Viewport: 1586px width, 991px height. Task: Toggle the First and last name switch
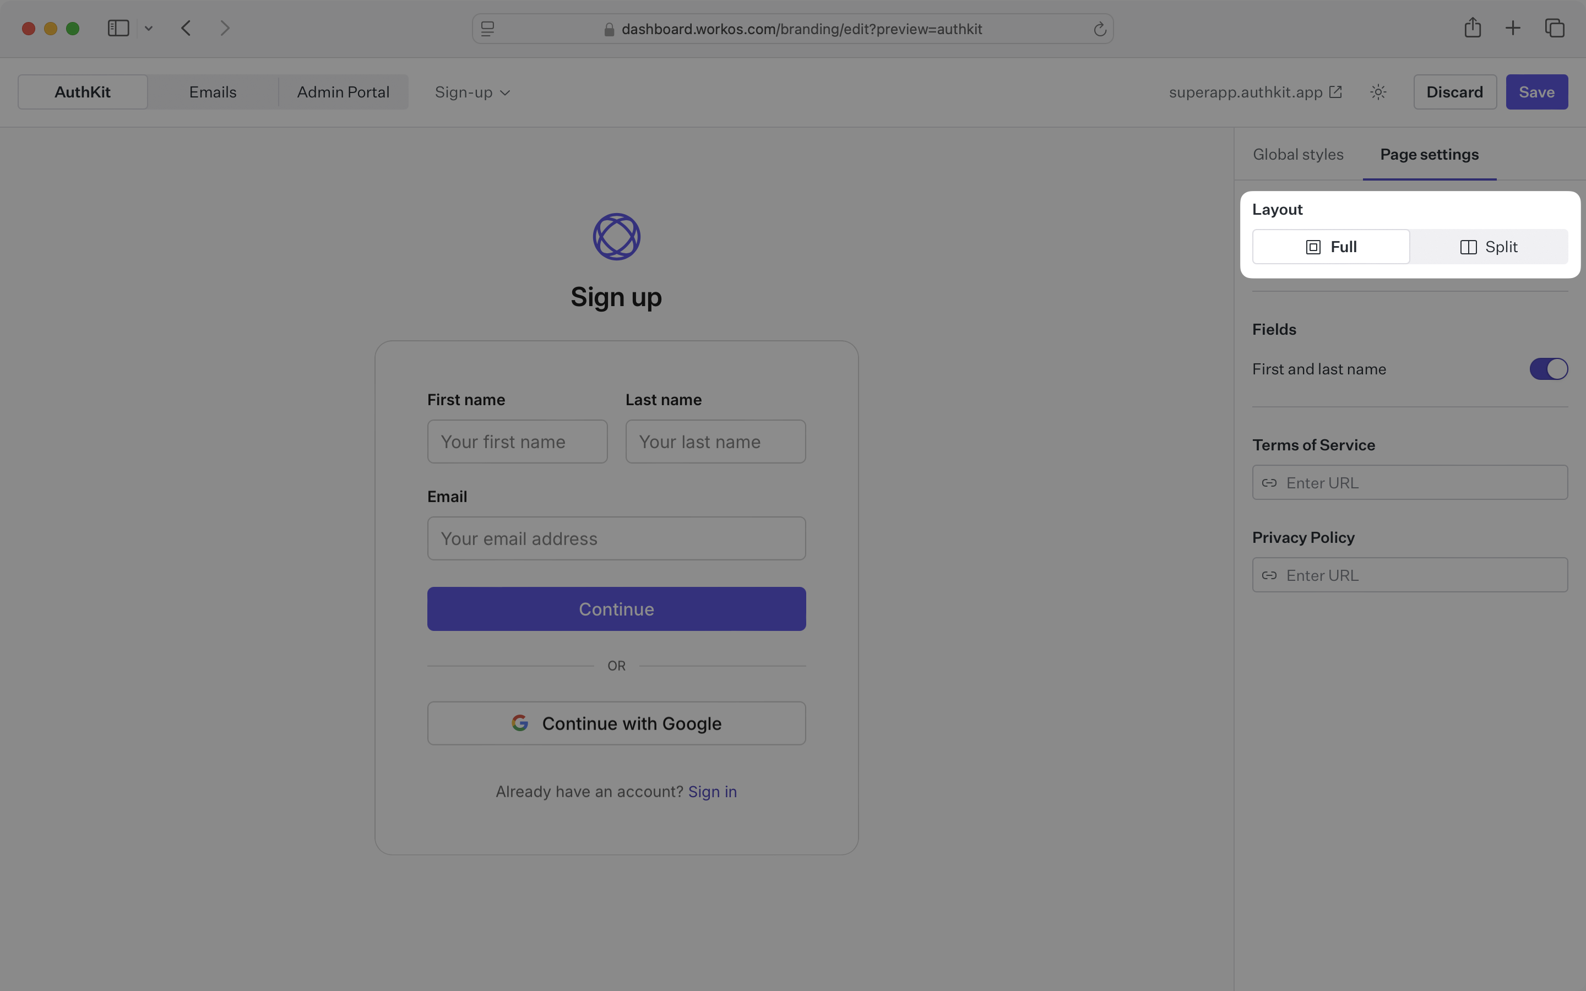point(1549,369)
